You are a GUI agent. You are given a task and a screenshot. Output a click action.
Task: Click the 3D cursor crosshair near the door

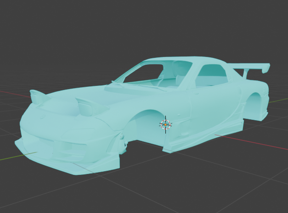pyautogui.click(x=165, y=125)
